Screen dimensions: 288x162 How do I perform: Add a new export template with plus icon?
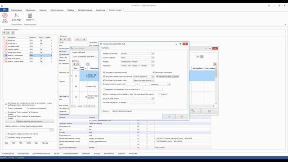point(4,33)
